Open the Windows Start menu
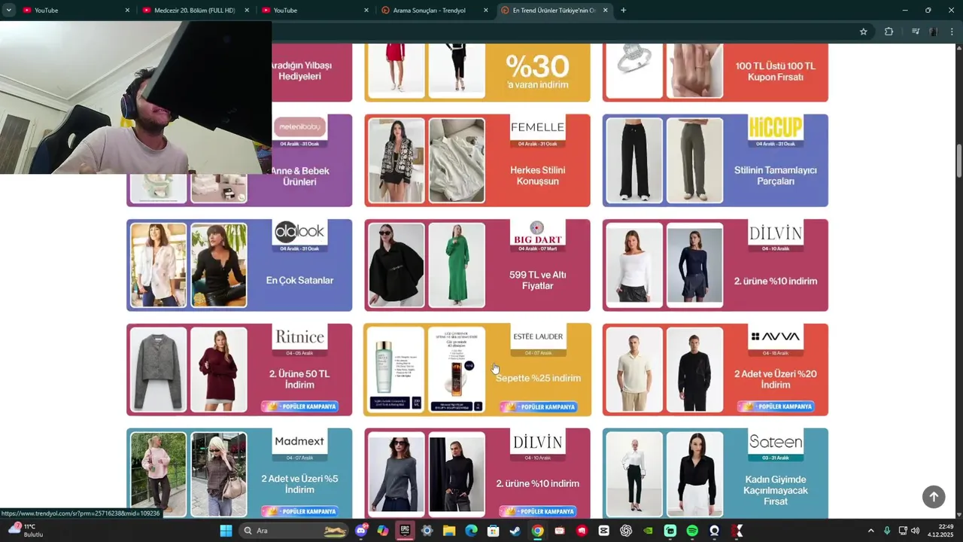This screenshot has width=963, height=542. (x=226, y=531)
